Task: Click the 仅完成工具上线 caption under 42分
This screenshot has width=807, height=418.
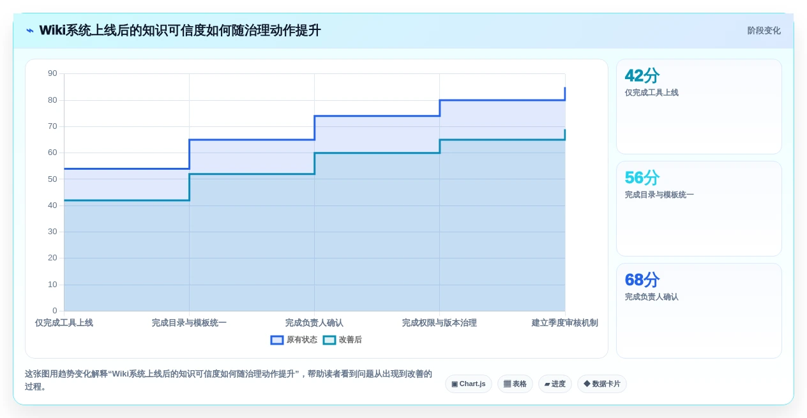Action: tap(652, 93)
